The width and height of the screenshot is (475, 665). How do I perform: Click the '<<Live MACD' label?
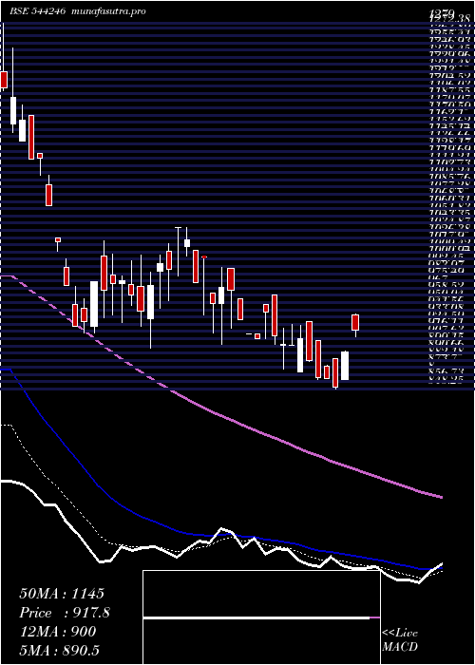(400, 640)
